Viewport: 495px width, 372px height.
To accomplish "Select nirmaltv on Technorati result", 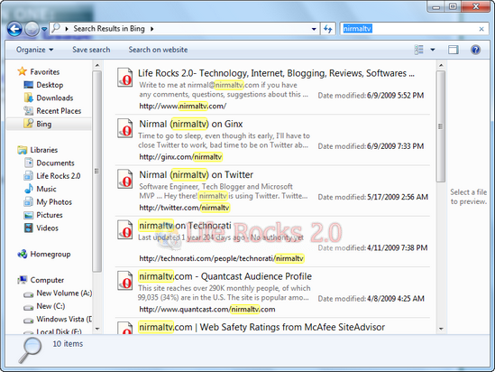I will tap(185, 226).
